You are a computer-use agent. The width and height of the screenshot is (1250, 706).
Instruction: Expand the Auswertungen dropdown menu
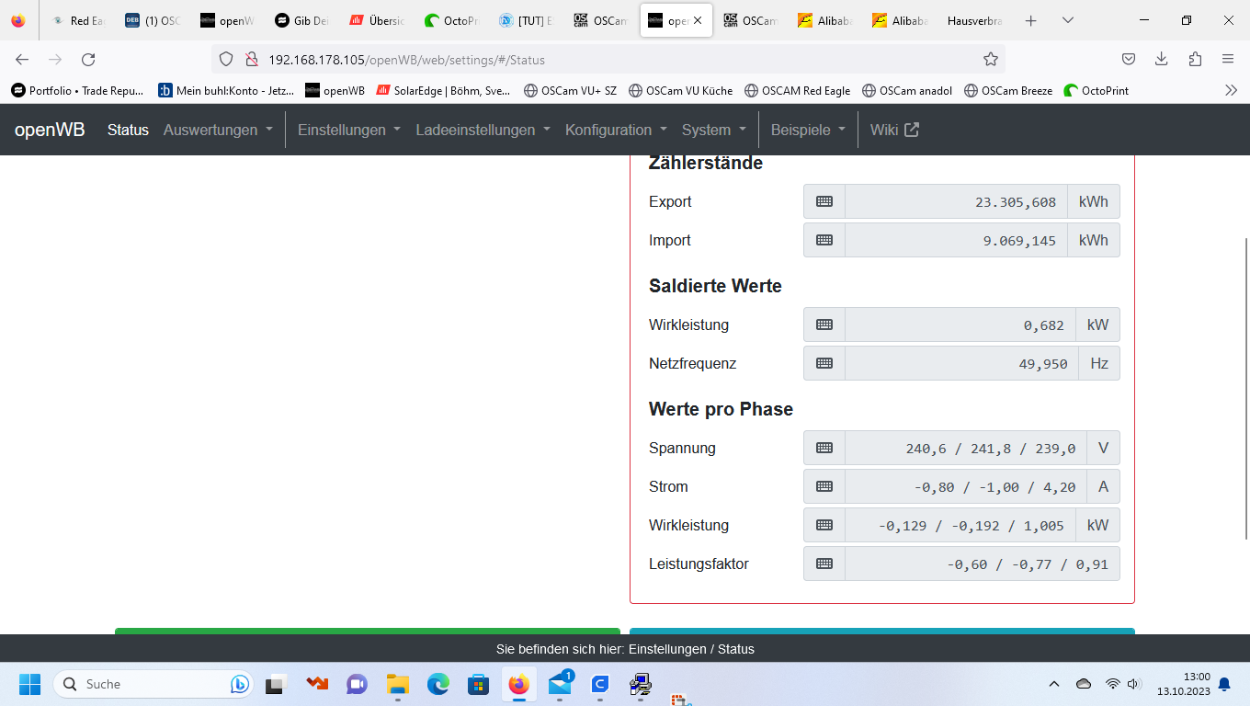coord(219,130)
